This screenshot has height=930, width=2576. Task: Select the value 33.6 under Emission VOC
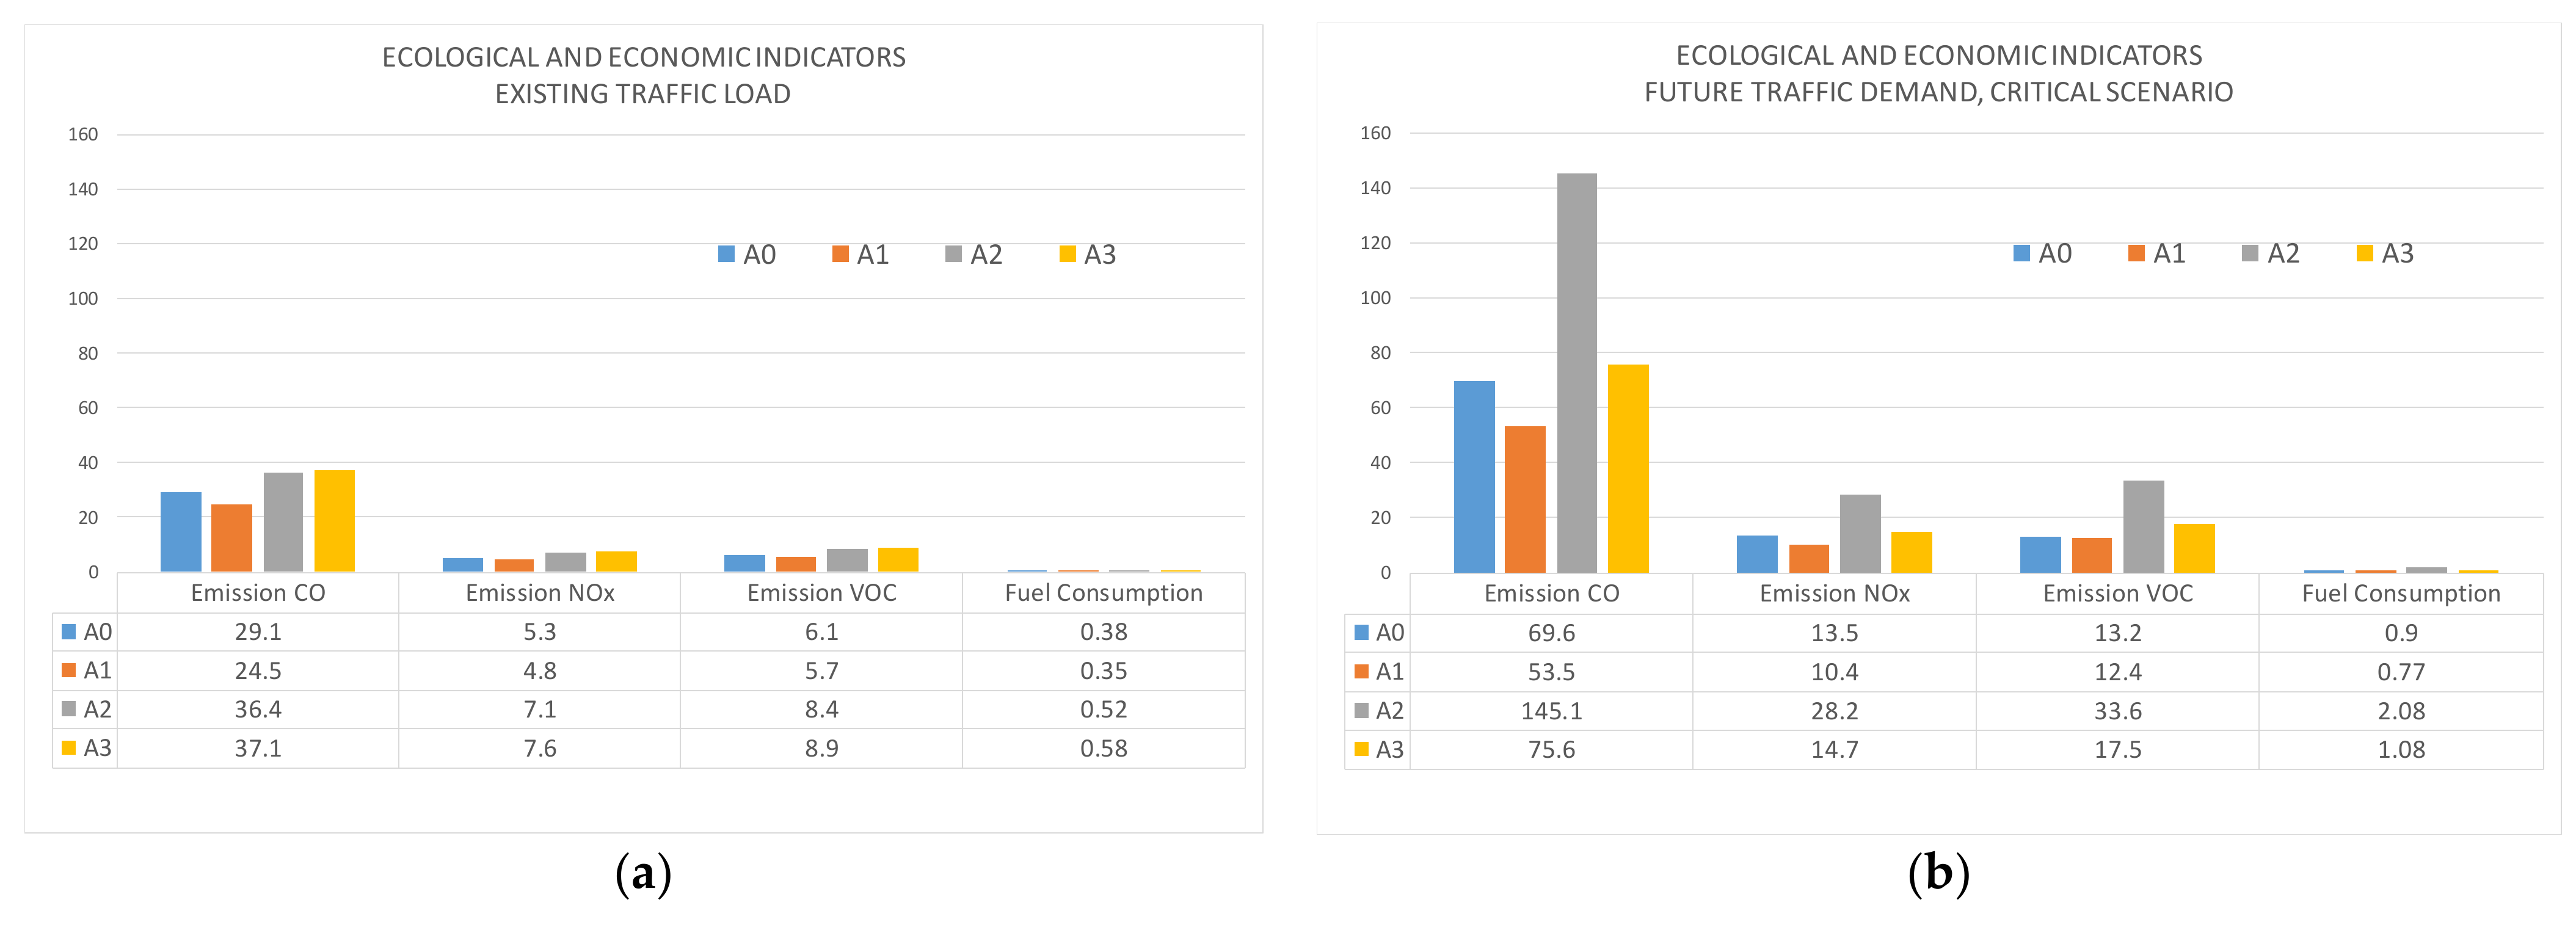[2118, 711]
